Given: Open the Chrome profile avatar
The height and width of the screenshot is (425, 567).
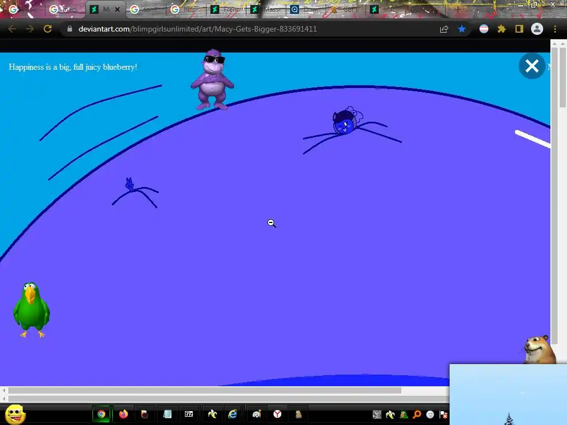Looking at the screenshot, I should click(537, 29).
